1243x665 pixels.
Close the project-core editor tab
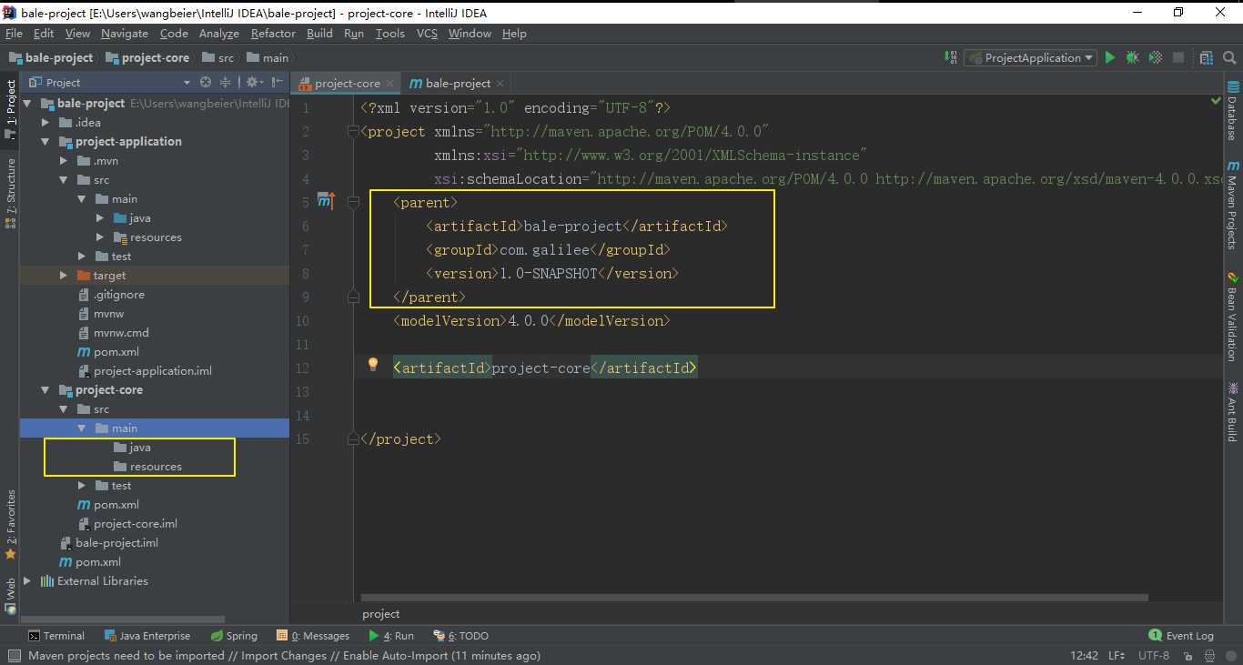389,83
